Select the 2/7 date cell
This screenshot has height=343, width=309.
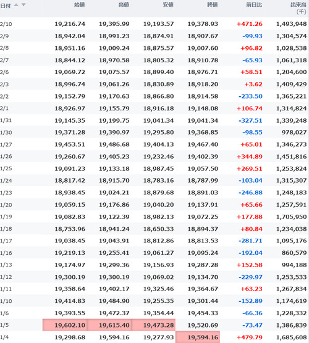(x=4, y=60)
